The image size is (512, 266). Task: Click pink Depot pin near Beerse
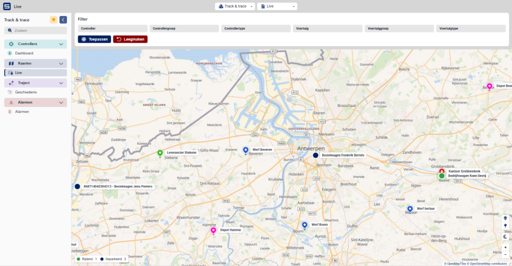click(489, 86)
